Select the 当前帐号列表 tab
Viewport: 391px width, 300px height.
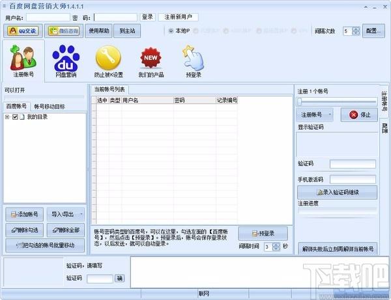click(x=109, y=89)
